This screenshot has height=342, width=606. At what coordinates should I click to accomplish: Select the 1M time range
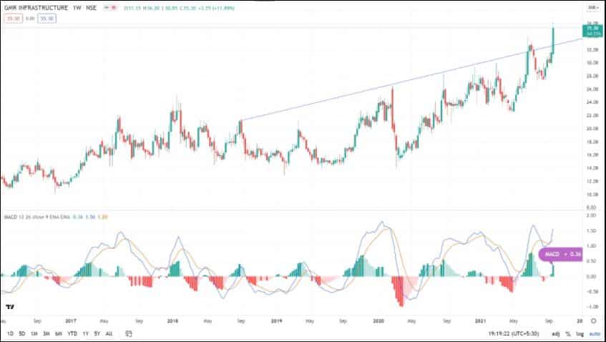coord(34,333)
